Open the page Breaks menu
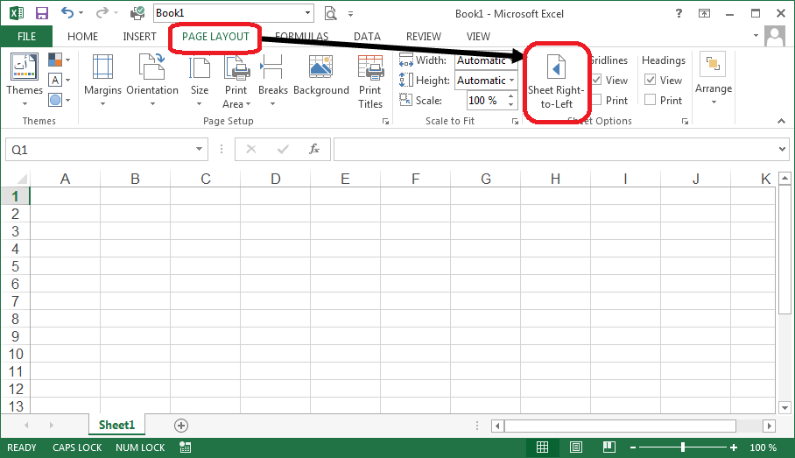The width and height of the screenshot is (795, 458). pos(273,80)
